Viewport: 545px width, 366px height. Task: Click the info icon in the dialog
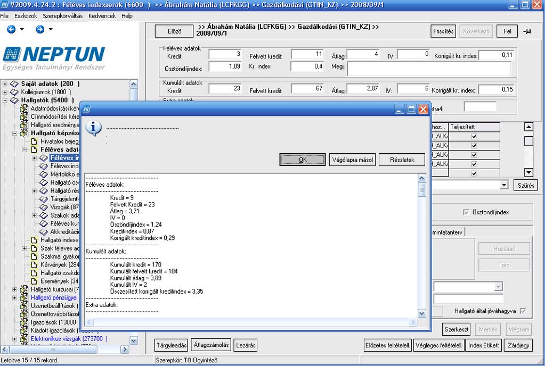93,128
